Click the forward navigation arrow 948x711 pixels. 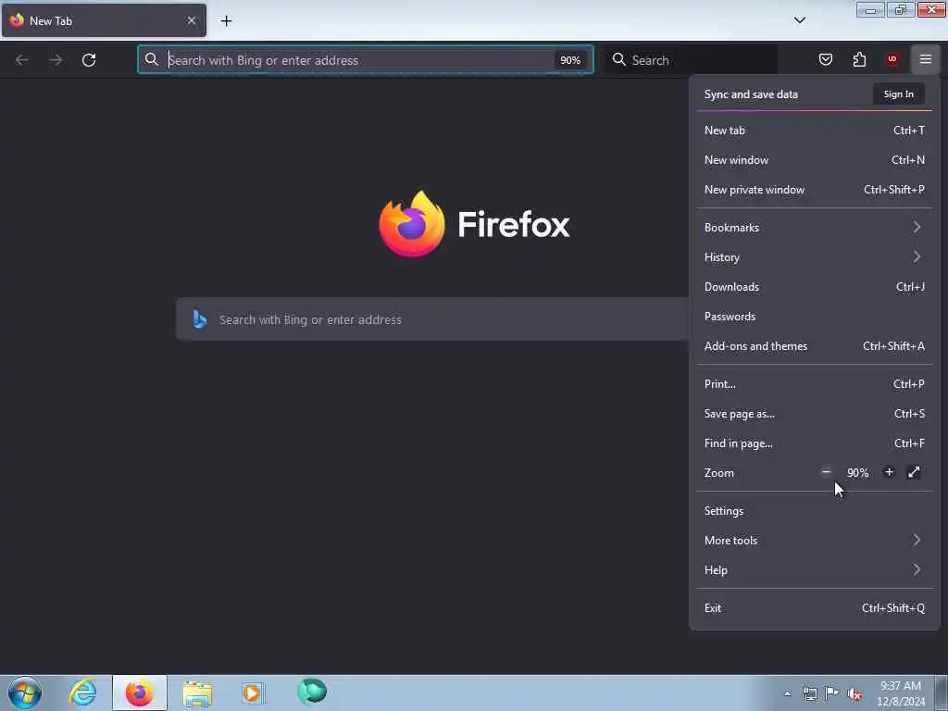[x=56, y=60]
